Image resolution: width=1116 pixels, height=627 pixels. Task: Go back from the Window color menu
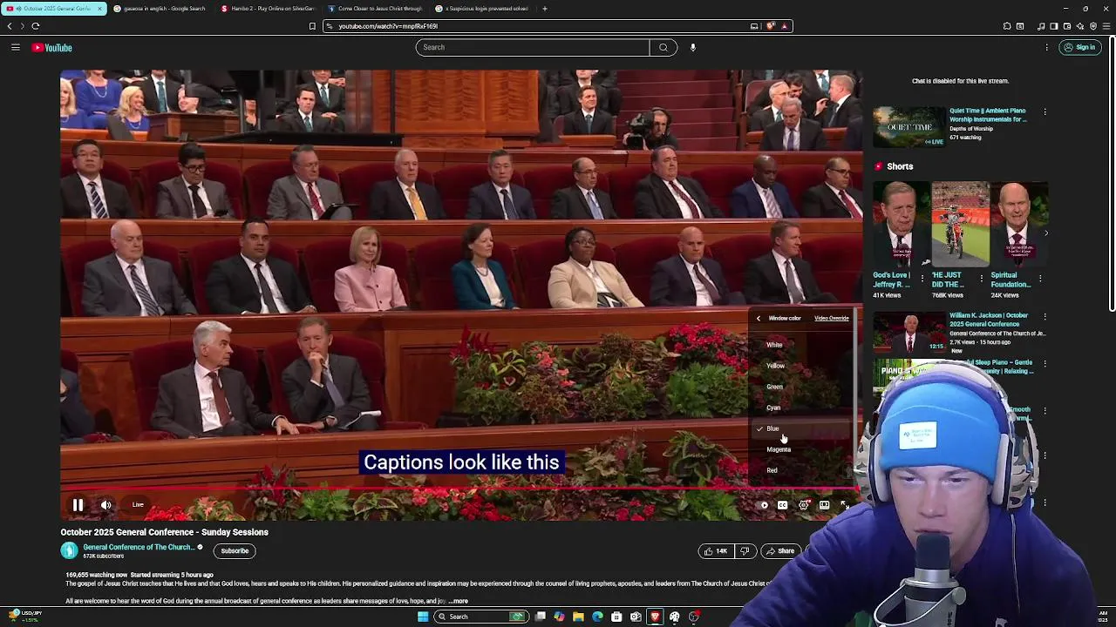[x=759, y=319]
